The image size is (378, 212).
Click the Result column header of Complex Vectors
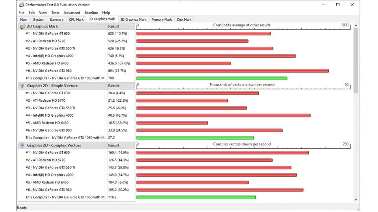pyautogui.click(x=121, y=145)
